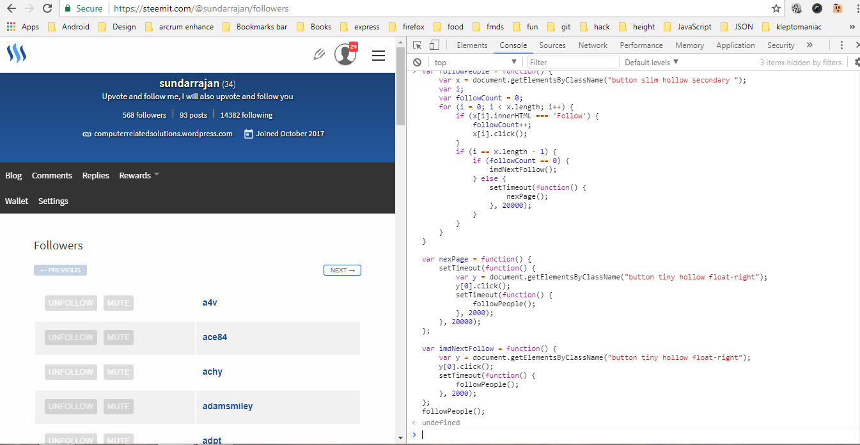Click the browser forward arrow
Viewport: 860px width, 445px height.
coord(29,8)
